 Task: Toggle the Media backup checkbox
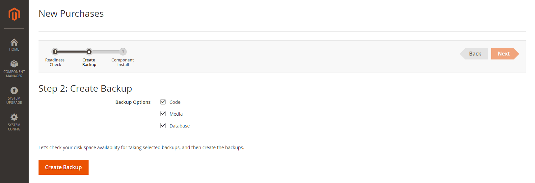point(163,114)
